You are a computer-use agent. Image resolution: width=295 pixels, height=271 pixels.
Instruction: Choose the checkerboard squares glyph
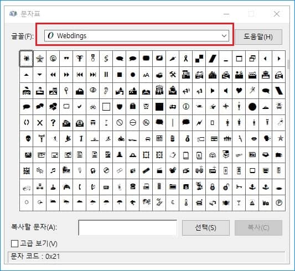click(x=199, y=59)
